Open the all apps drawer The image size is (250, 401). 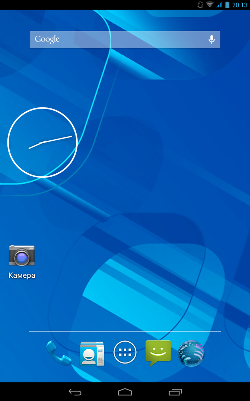(125, 352)
